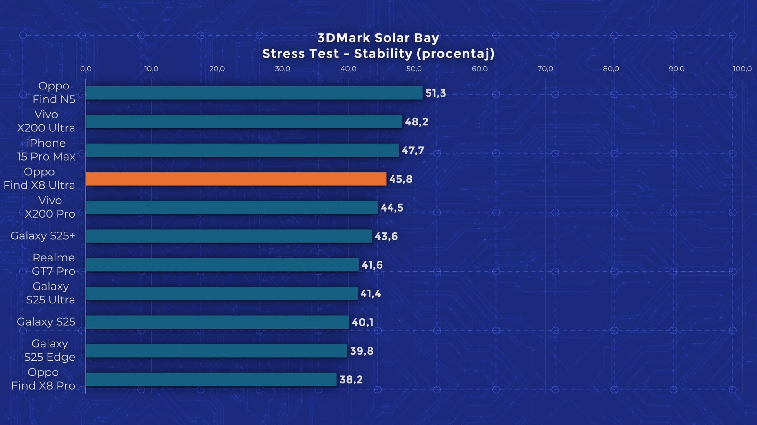Image resolution: width=757 pixels, height=425 pixels.
Task: Click the 3DMark Solar Bay chart title
Action: click(x=378, y=38)
